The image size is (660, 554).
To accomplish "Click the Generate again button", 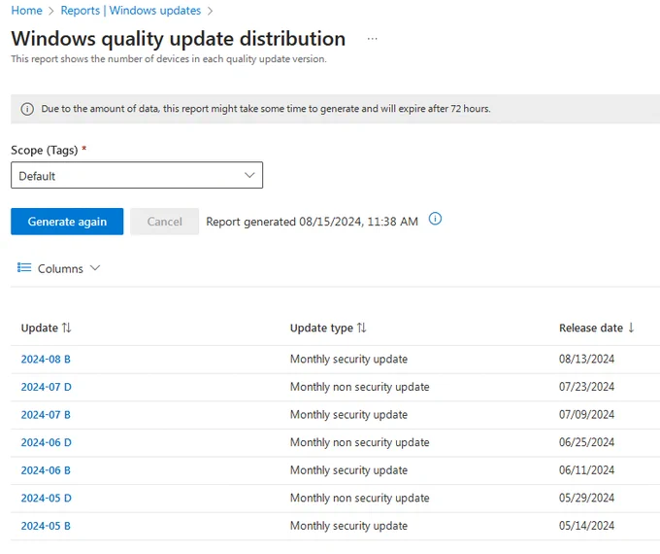I will point(67,222).
